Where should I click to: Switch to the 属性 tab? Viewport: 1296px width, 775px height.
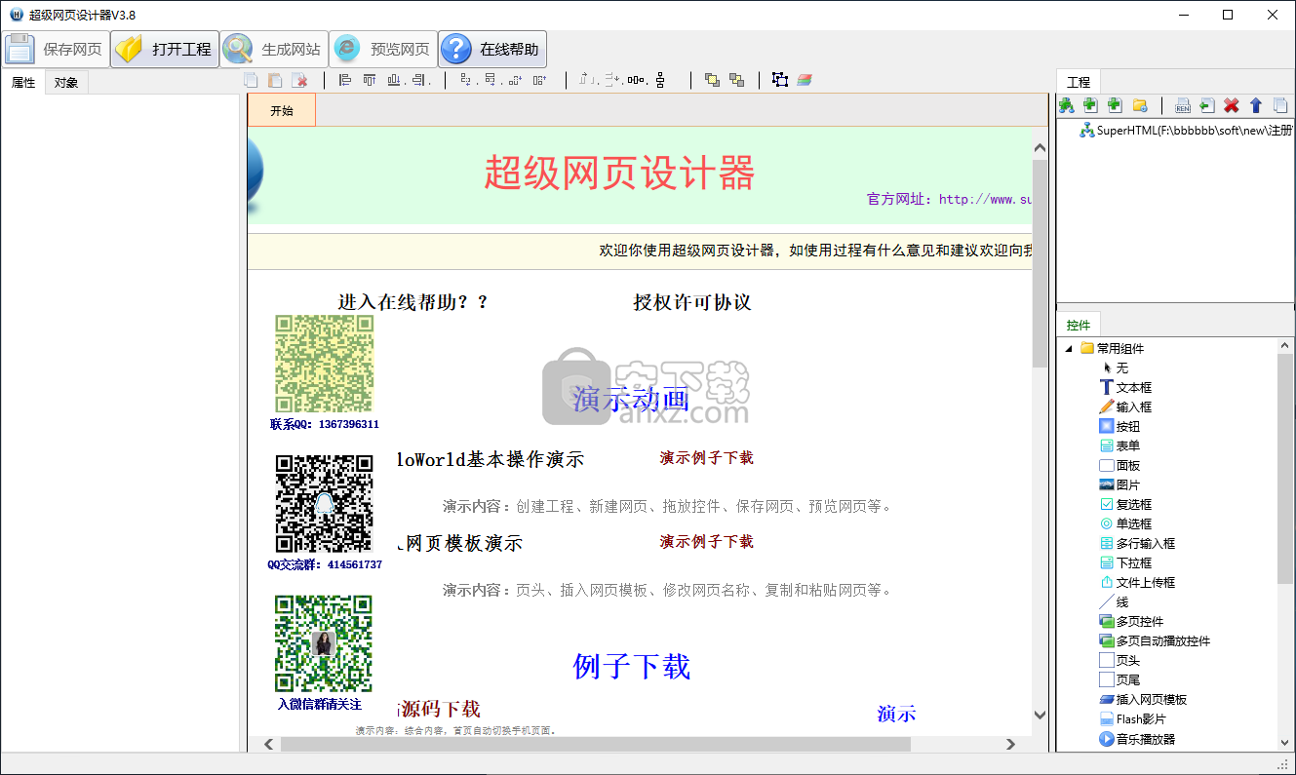coord(23,83)
